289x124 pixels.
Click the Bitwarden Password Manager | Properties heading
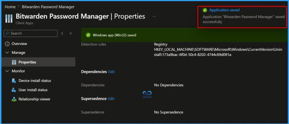(x=80, y=16)
